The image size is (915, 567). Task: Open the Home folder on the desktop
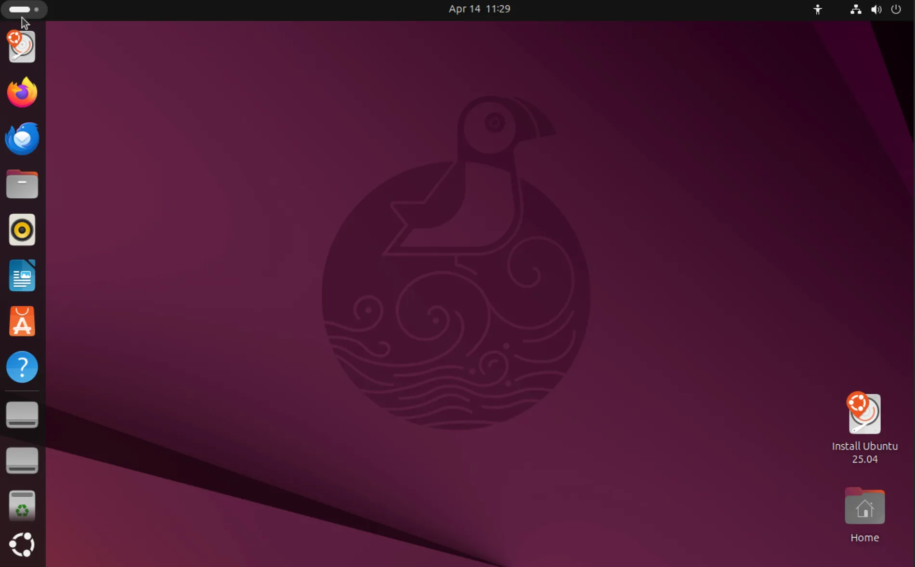[x=864, y=506]
